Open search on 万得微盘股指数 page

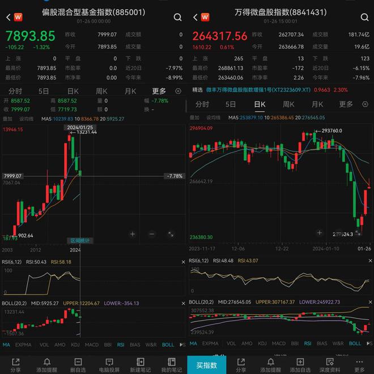point(364,17)
